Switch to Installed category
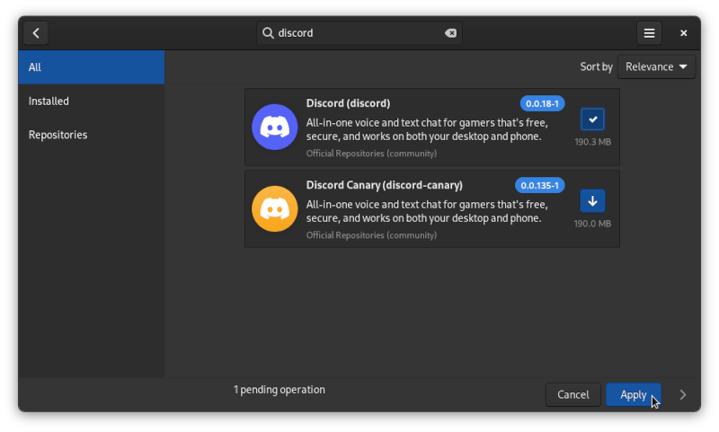719x432 pixels. tap(91, 101)
